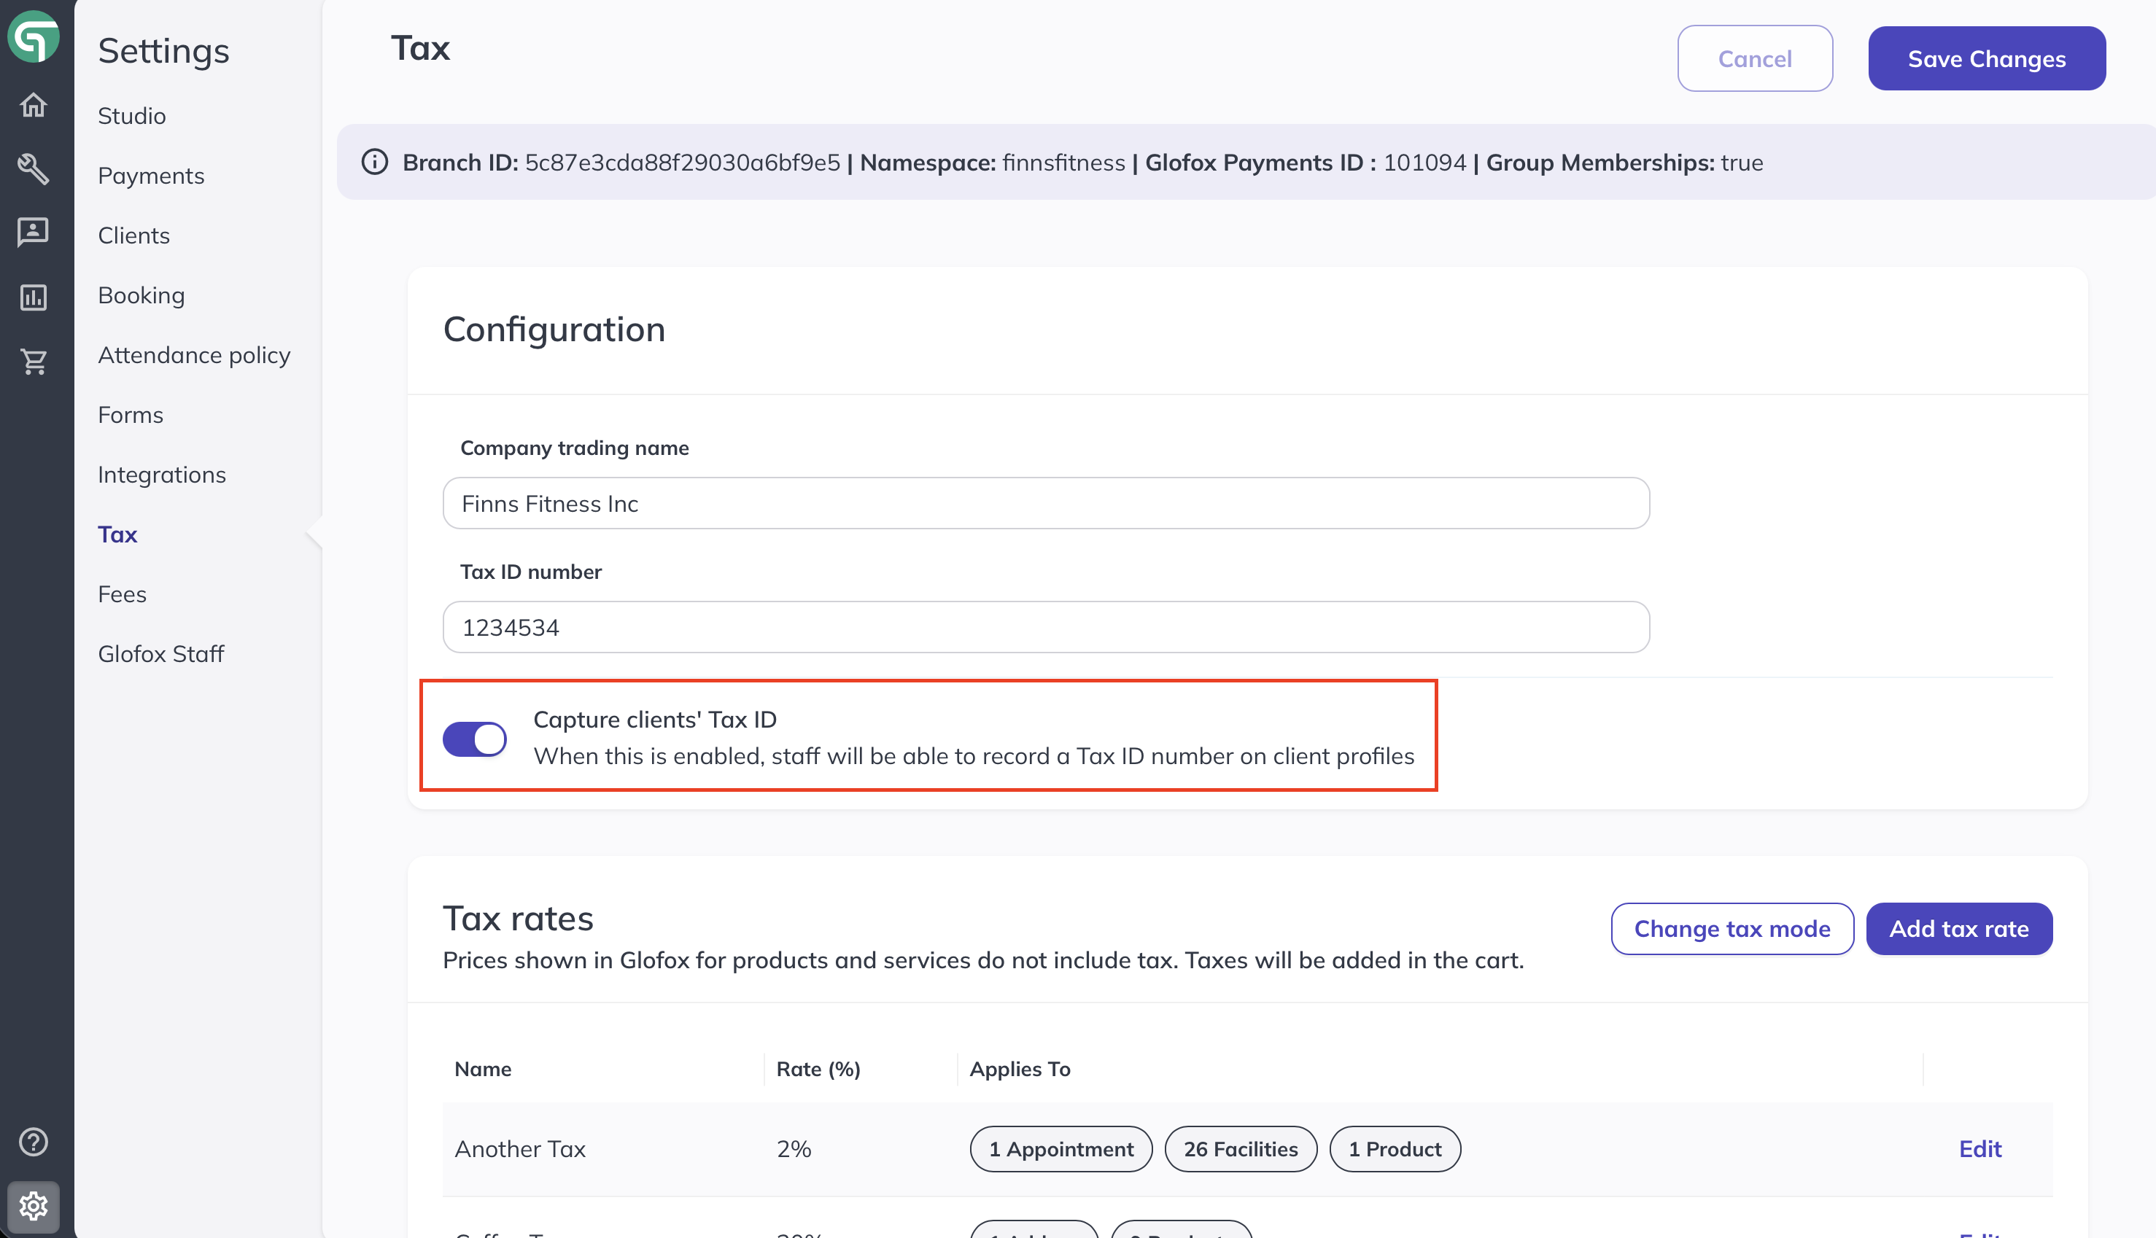Click the shopping cart icon

pyautogui.click(x=34, y=360)
